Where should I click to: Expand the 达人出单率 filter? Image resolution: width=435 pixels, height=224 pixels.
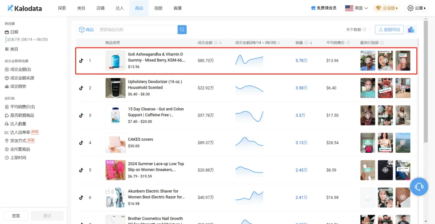pos(22,132)
